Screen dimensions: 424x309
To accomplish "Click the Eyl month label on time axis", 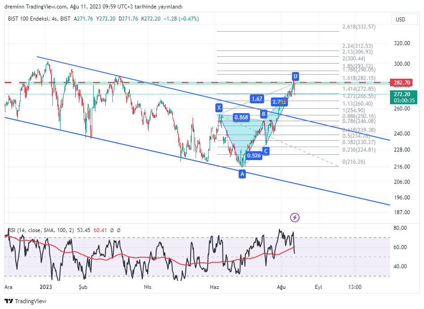I will point(318,287).
